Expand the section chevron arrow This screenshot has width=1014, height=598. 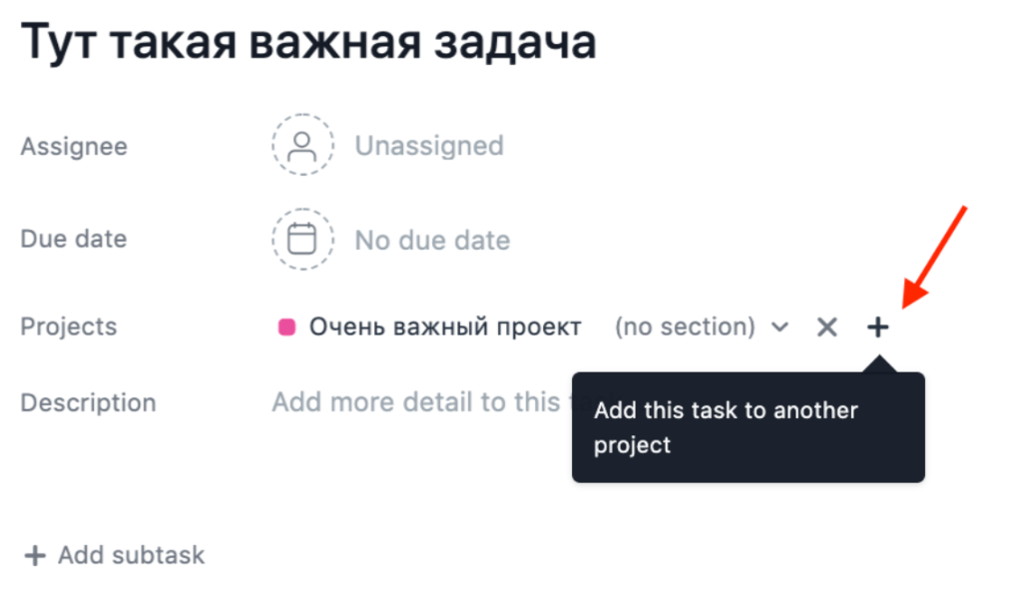780,326
